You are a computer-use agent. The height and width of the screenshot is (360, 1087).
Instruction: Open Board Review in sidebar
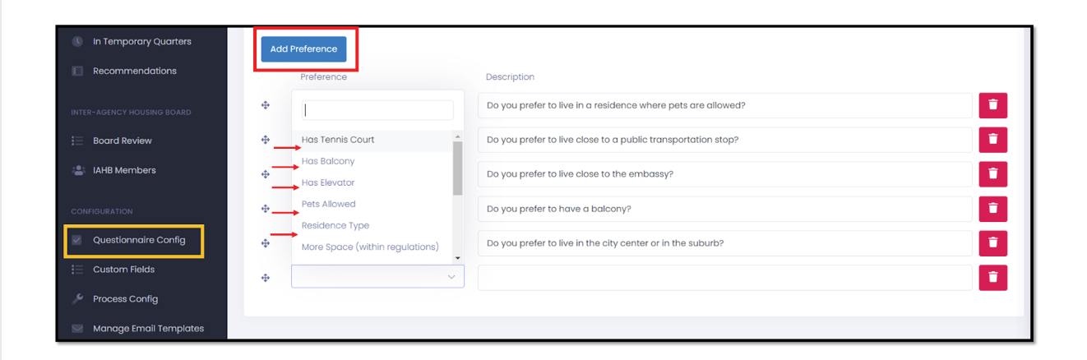122,141
